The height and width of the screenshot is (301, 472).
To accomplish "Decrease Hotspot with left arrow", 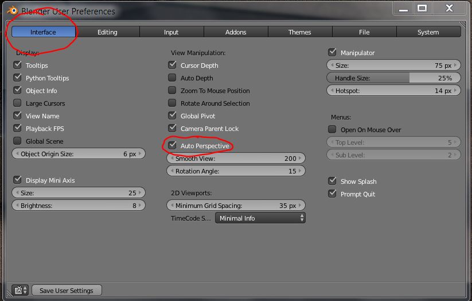I will pos(332,91).
